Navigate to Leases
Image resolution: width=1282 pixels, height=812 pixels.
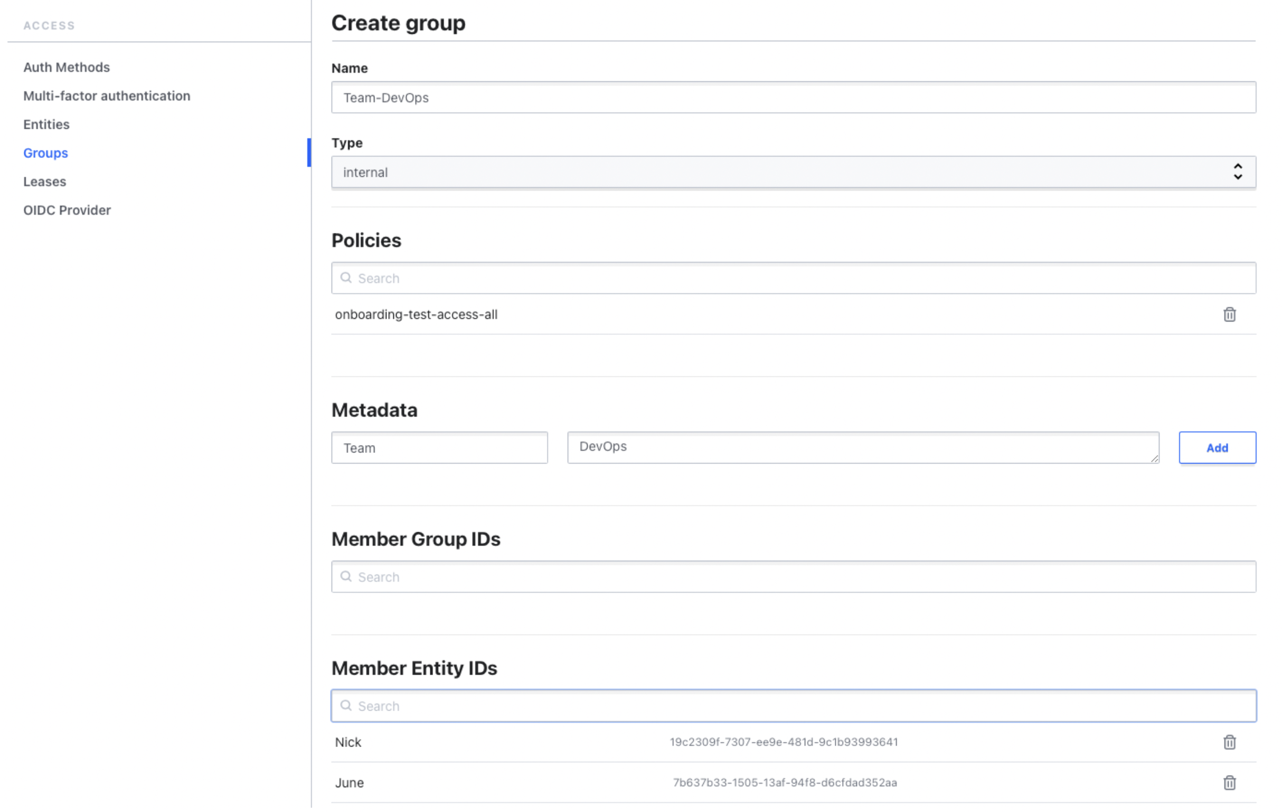45,182
